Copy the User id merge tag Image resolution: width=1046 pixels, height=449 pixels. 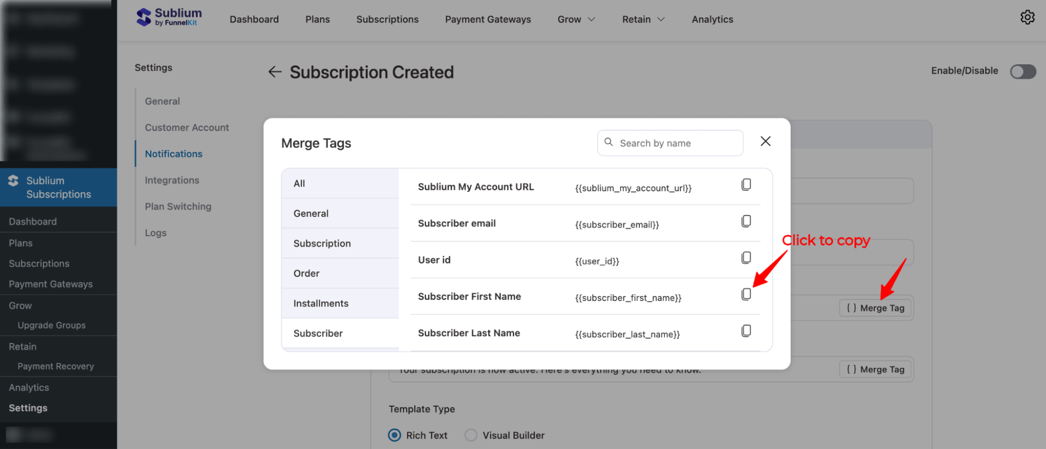[x=746, y=258]
